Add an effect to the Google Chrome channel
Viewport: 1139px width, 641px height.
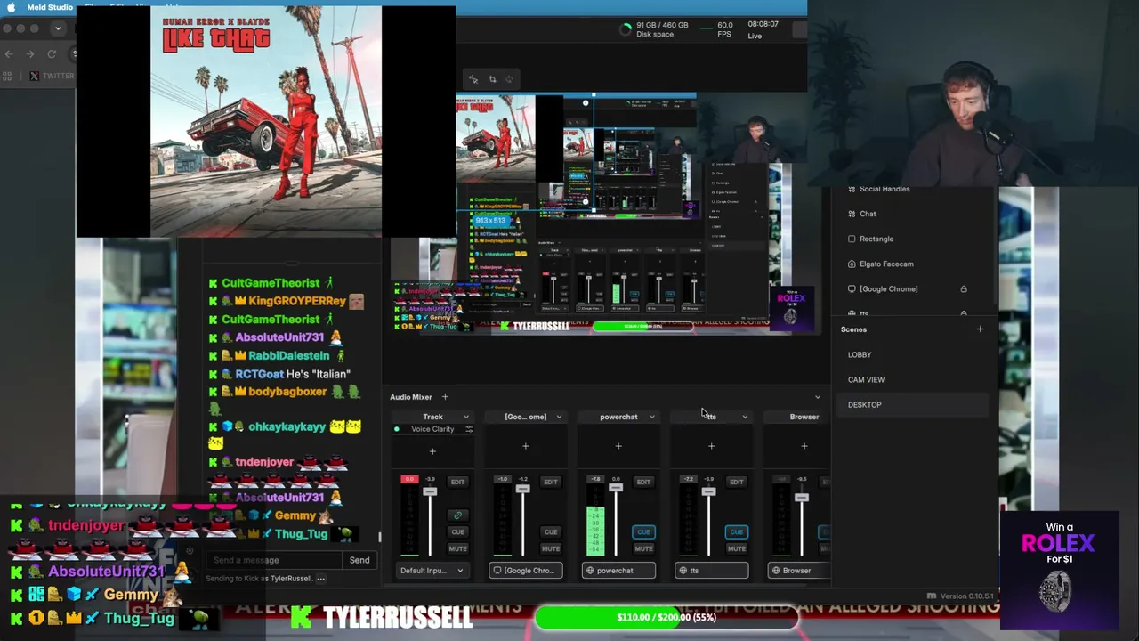pyautogui.click(x=525, y=446)
